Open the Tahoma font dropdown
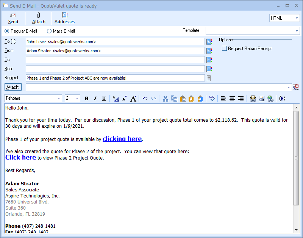Screen dimensions: 303x238 [59, 99]
